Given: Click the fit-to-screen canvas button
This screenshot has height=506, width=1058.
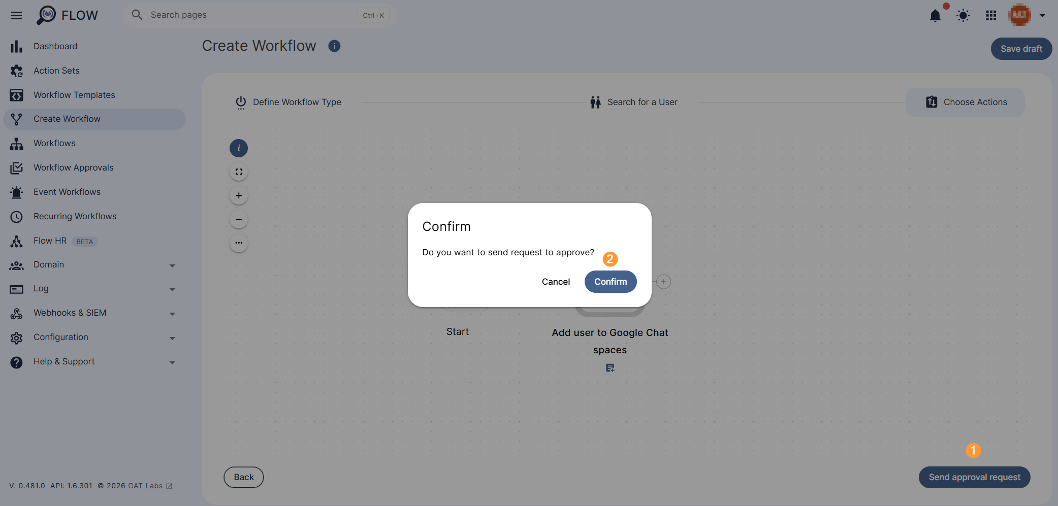Looking at the screenshot, I should coord(239,172).
